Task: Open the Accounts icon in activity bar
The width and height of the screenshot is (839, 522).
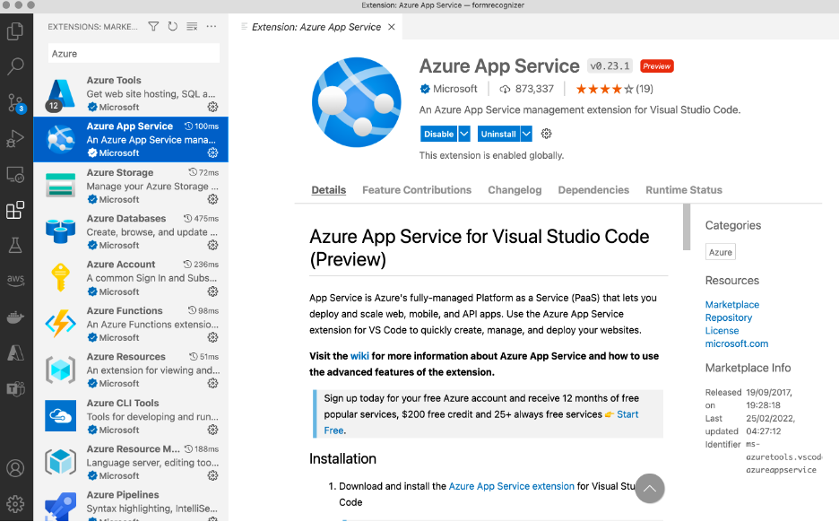Action: (x=15, y=468)
